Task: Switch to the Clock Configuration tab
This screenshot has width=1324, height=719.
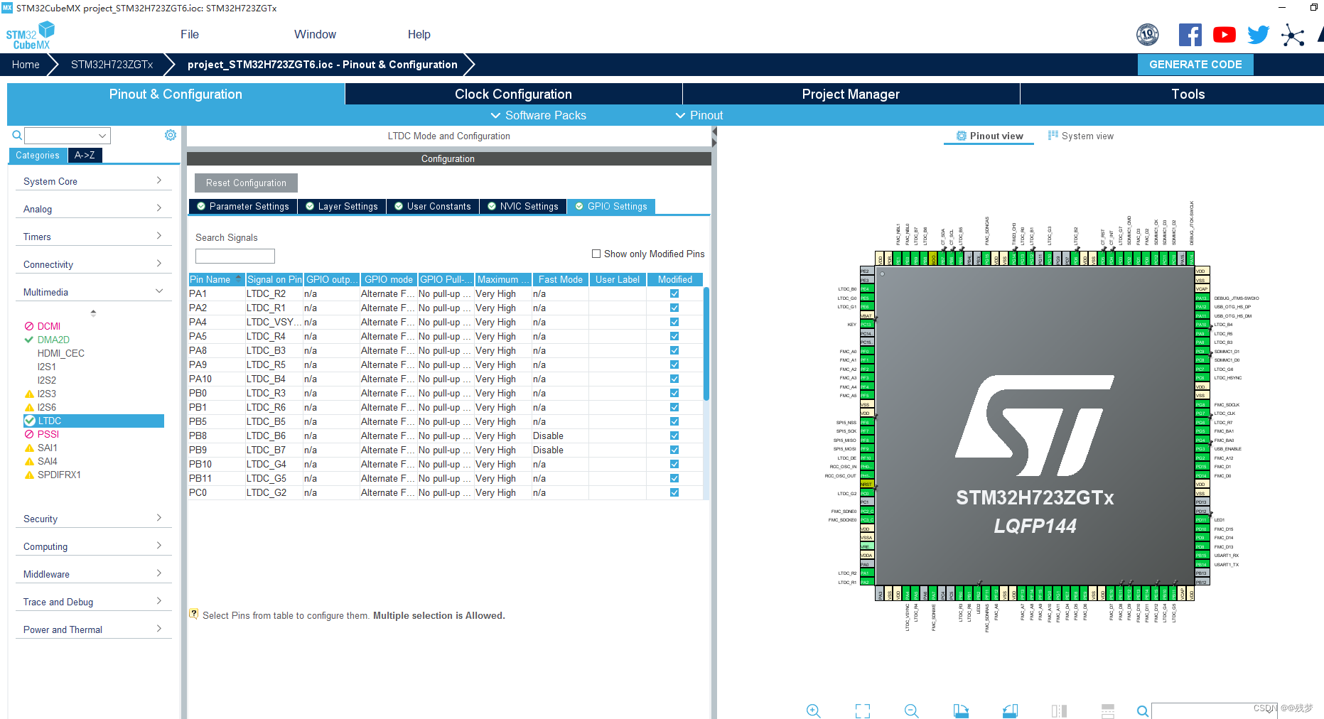Action: [512, 93]
